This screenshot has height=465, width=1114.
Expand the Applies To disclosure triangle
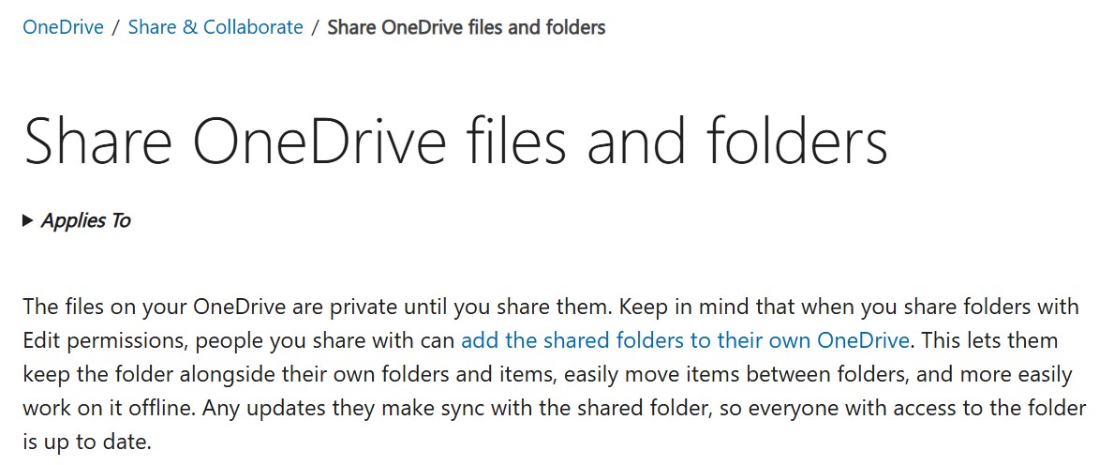click(x=28, y=221)
